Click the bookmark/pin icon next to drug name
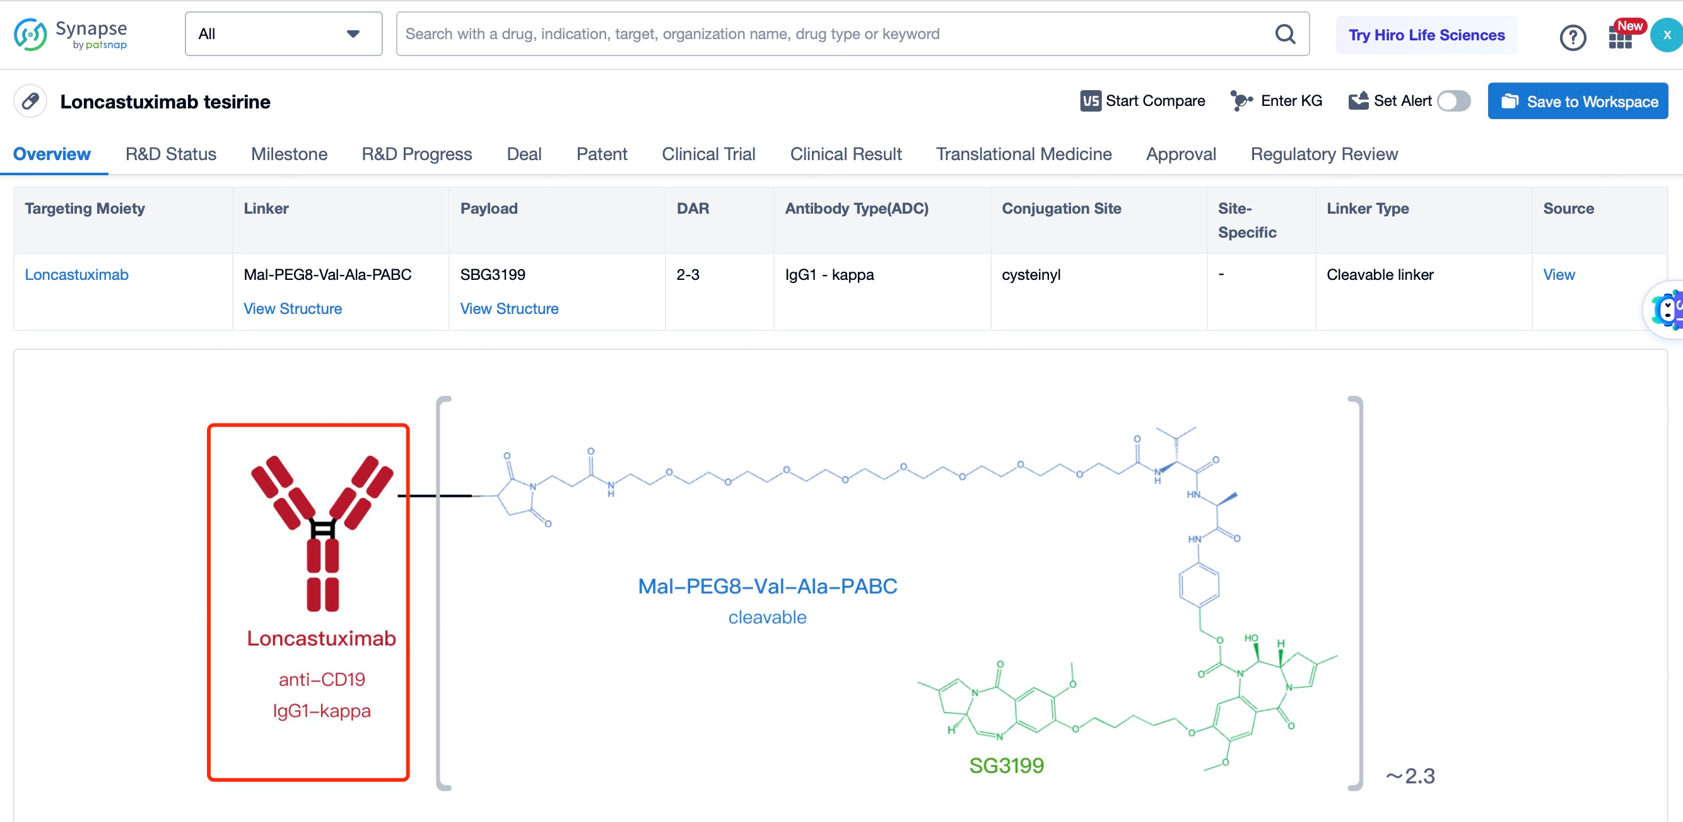The height and width of the screenshot is (822, 1683). [29, 102]
